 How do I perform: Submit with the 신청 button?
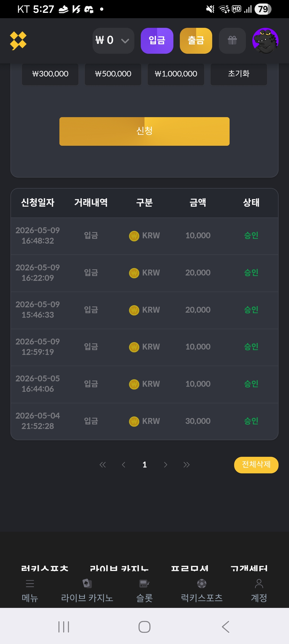[x=144, y=131]
